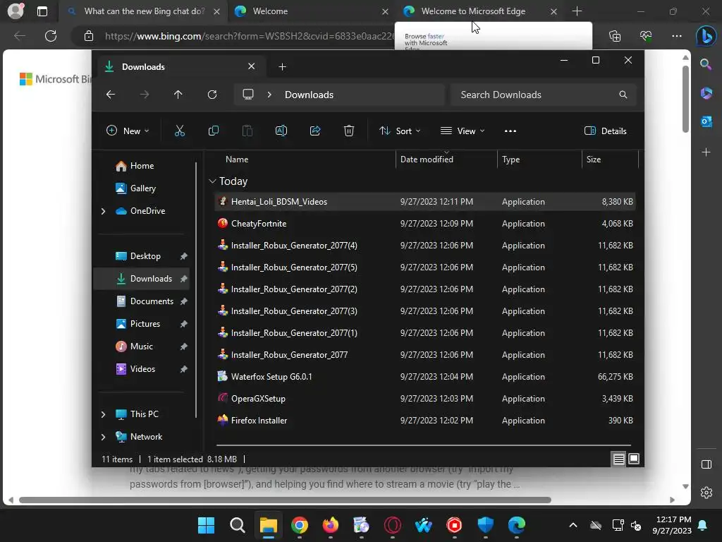
Task: Click the Search Downloads input field
Action: [544, 95]
